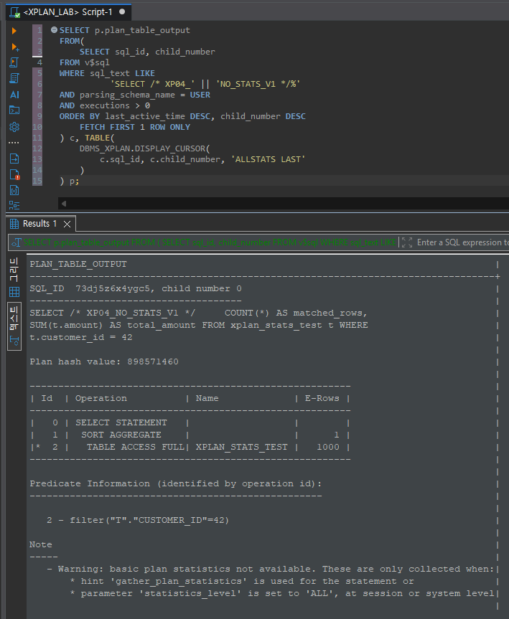509x619 pixels.
Task: Click the editor horizontal scrollbar left arrow
Action: (64, 204)
